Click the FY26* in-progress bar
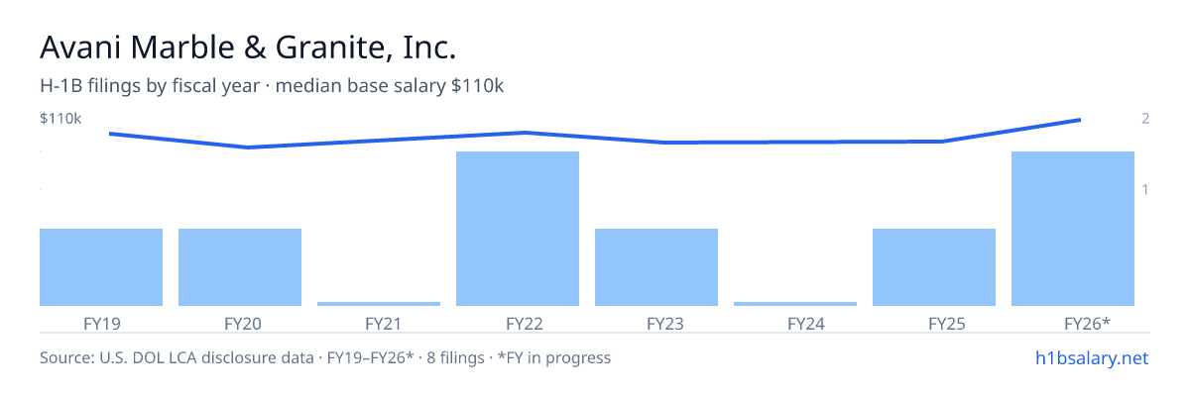This screenshot has width=1190, height=396. [1073, 229]
